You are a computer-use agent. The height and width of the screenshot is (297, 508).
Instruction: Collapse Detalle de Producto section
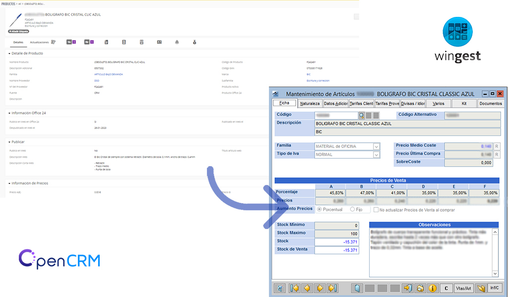pos(9,54)
